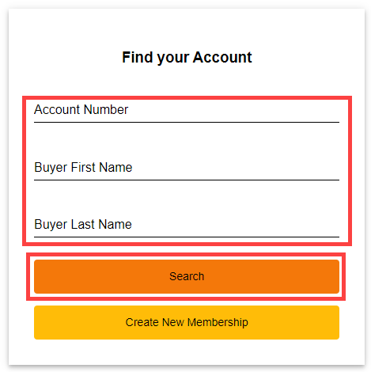Click the Create New Membership text label

(x=187, y=322)
